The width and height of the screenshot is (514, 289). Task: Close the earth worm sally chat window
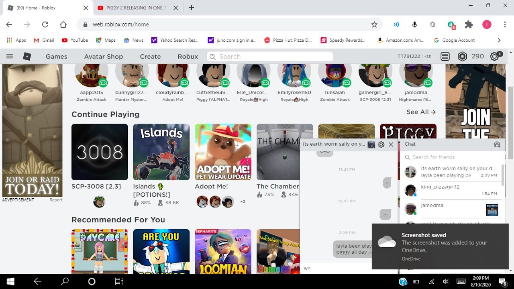391,144
